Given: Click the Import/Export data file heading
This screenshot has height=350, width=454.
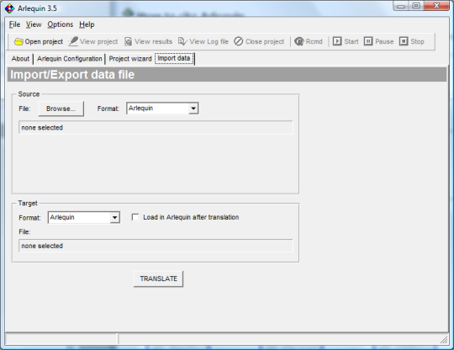Looking at the screenshot, I should pyautogui.click(x=72, y=75).
